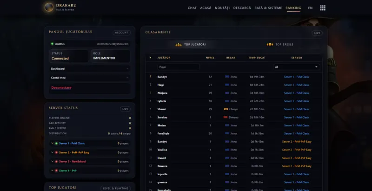This screenshot has height=191, width=372.
Task: Click the Jinno flag in flowrea row
Action: coord(227,166)
